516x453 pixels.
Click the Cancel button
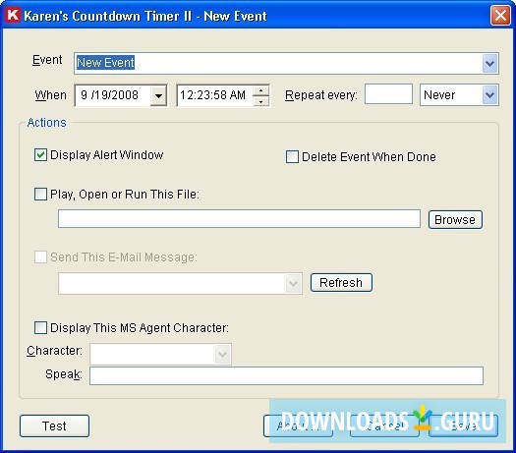coord(384,426)
